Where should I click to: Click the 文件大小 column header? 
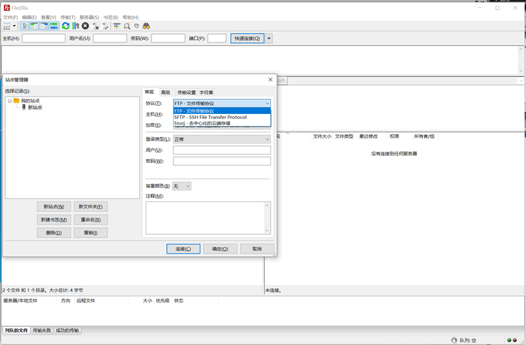point(322,136)
